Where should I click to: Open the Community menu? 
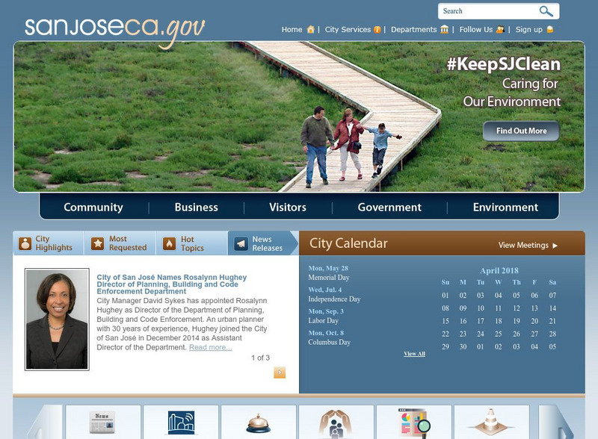pos(93,207)
